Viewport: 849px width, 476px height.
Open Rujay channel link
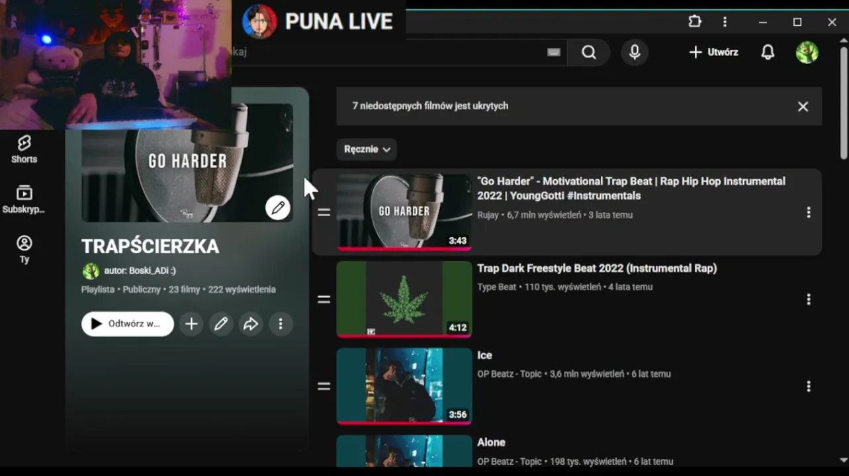[488, 215]
